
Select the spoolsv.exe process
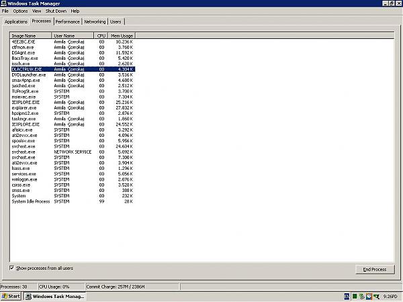(x=73, y=141)
